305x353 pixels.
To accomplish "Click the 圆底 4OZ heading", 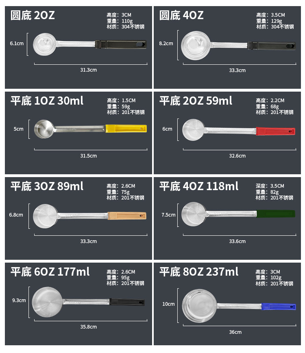I will [x=181, y=15].
